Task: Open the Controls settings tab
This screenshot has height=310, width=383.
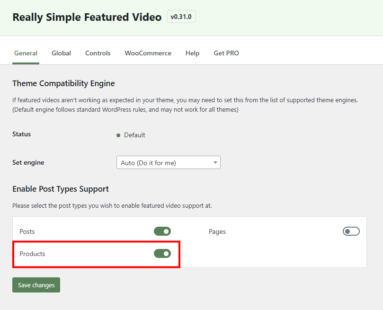Action: pos(98,53)
